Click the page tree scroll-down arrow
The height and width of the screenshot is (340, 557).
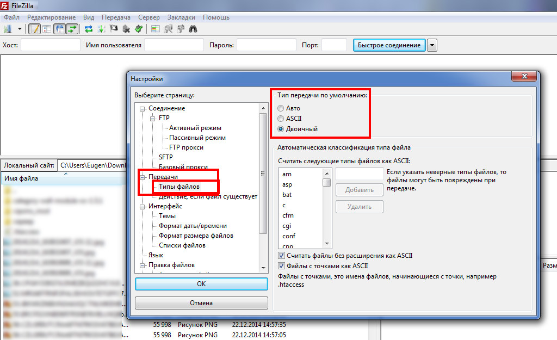pyautogui.click(x=263, y=268)
